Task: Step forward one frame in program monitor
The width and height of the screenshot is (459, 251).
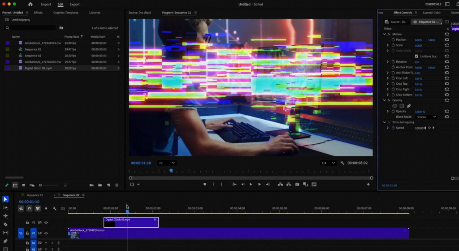Action: pos(259,184)
